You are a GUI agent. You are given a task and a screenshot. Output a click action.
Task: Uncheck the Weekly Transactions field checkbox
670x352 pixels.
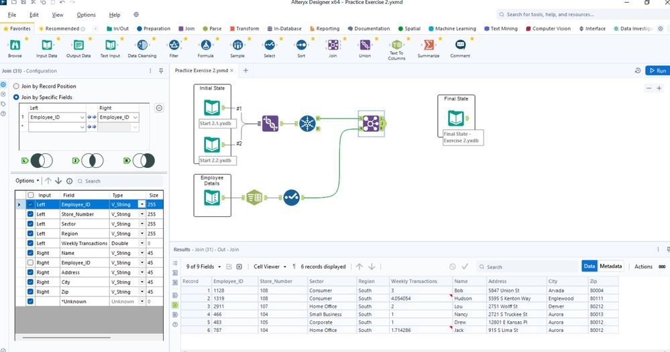click(x=30, y=244)
